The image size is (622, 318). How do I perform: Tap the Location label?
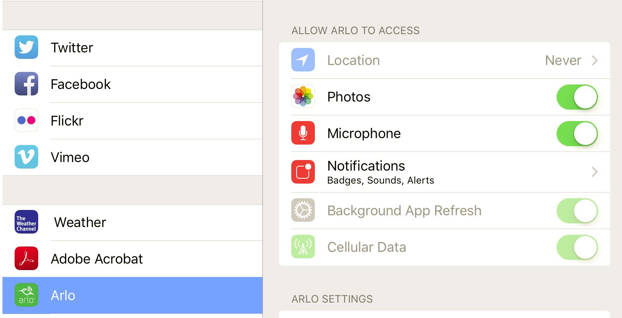click(353, 61)
